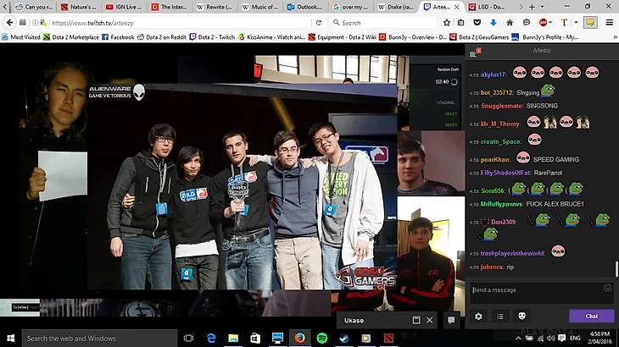Close the Ukase chat box
The height and width of the screenshot is (347, 619).
(x=430, y=320)
